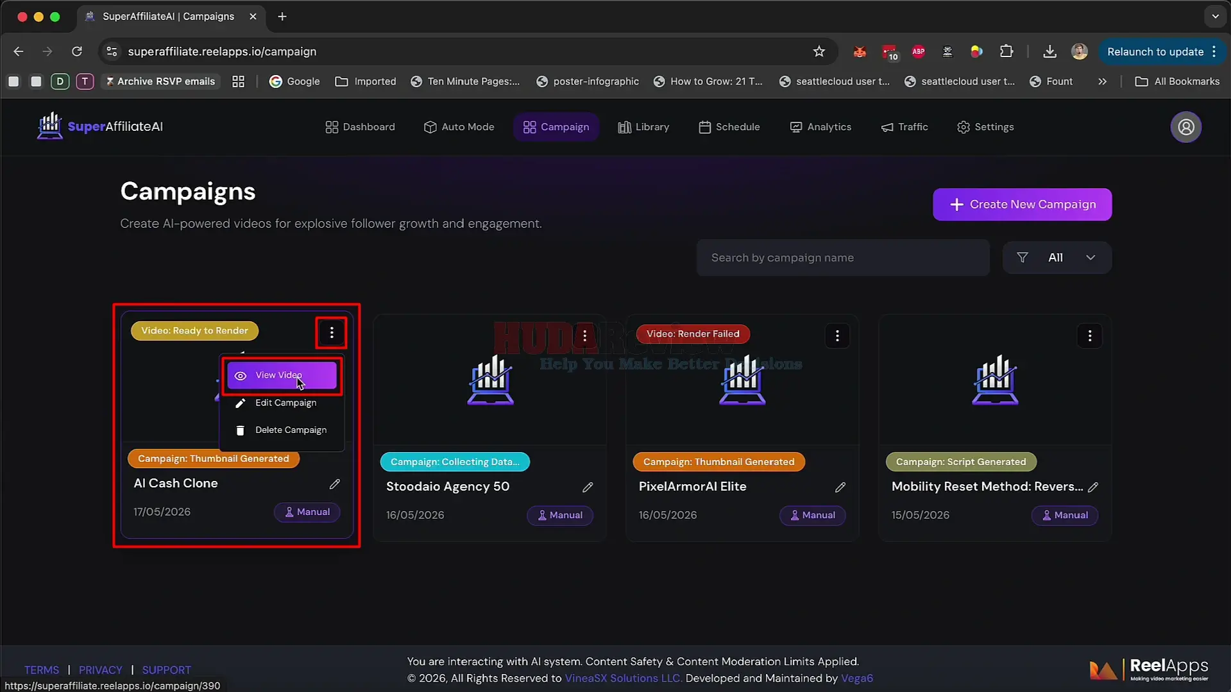Show more bookmarks with the double chevron
The height and width of the screenshot is (692, 1231).
1102,81
